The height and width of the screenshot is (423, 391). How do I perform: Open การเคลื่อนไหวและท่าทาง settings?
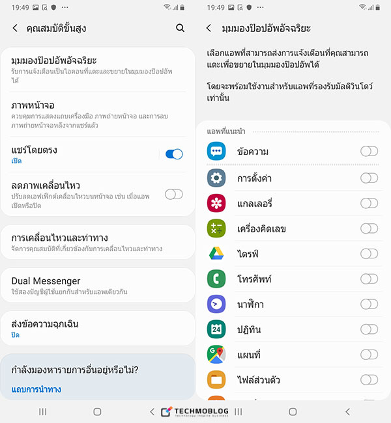[98, 242]
